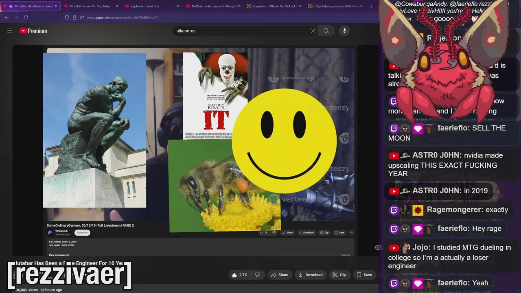Start voice search with the microphone
The height and width of the screenshot is (293, 521).
click(344, 31)
